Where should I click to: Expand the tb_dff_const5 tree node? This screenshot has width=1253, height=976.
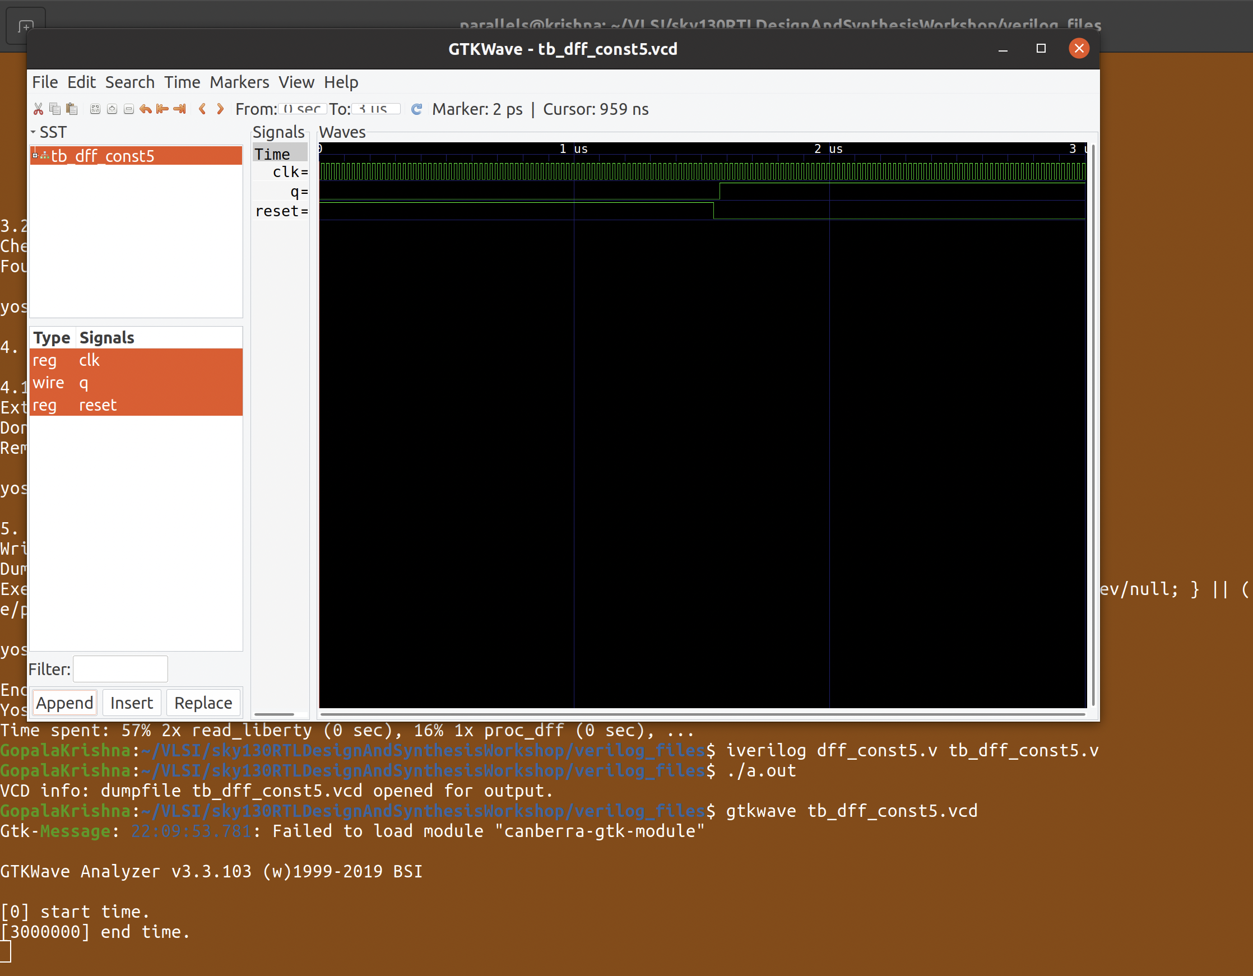[36, 155]
